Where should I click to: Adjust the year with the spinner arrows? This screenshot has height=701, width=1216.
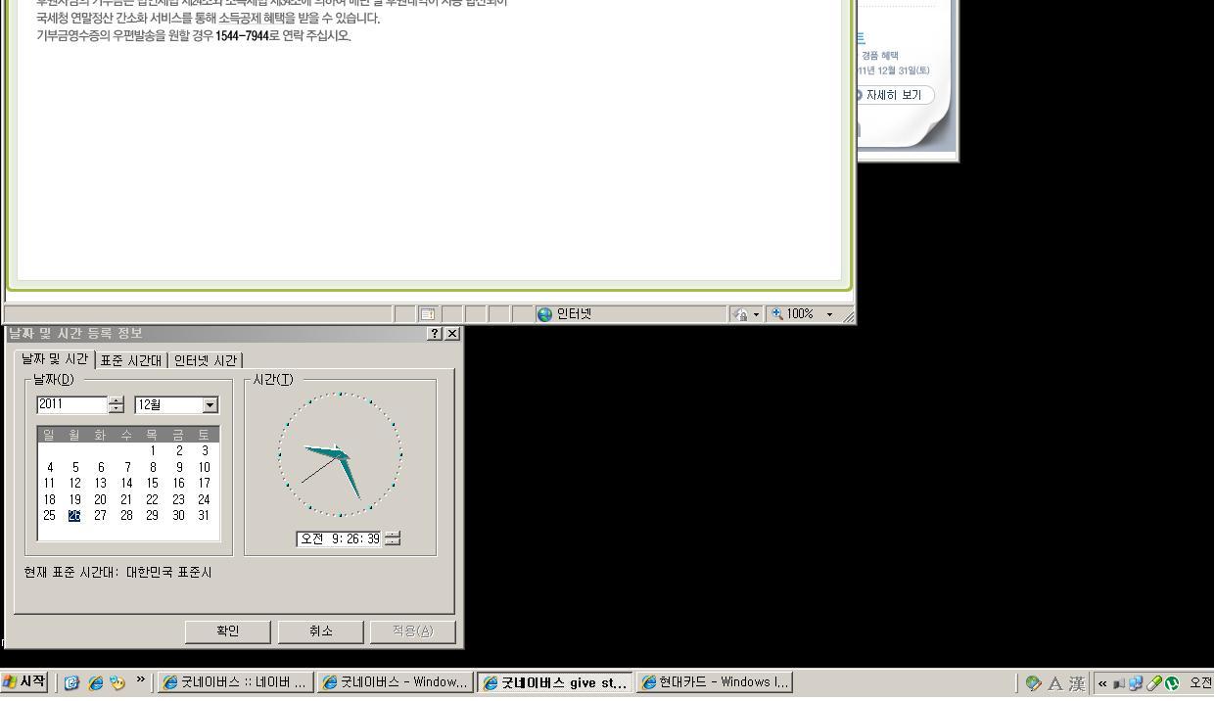(117, 404)
